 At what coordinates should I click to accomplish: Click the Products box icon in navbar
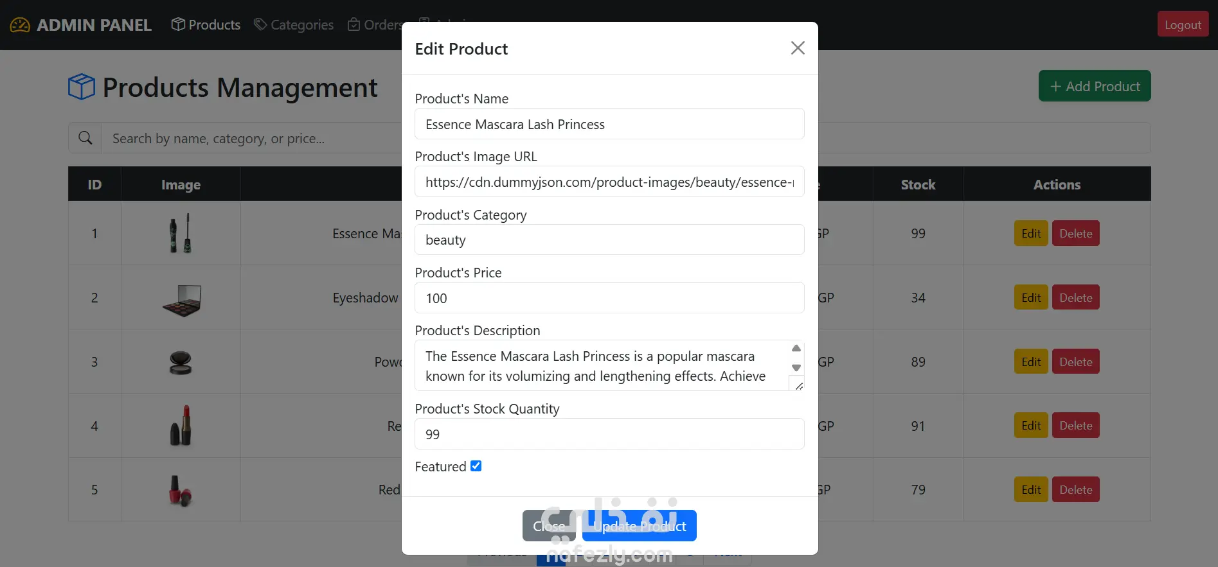click(x=178, y=24)
